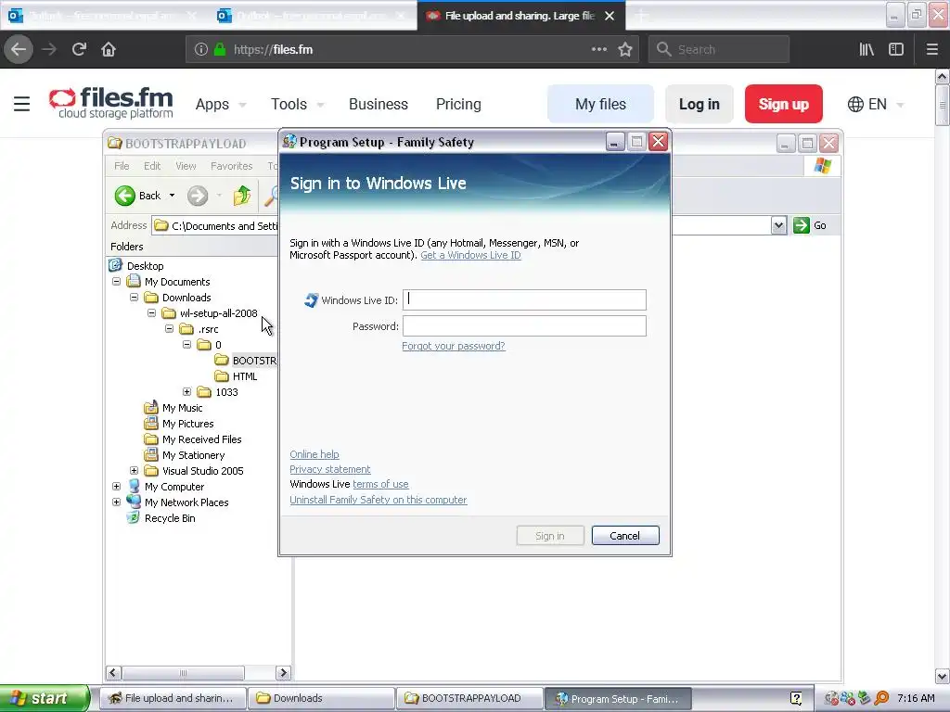Viewport: 950px width, 712px height.
Task: Collapse the My Documents tree node
Action: tap(116, 282)
